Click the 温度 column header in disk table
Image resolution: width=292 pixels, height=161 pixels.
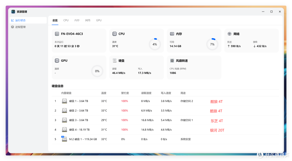(104, 93)
